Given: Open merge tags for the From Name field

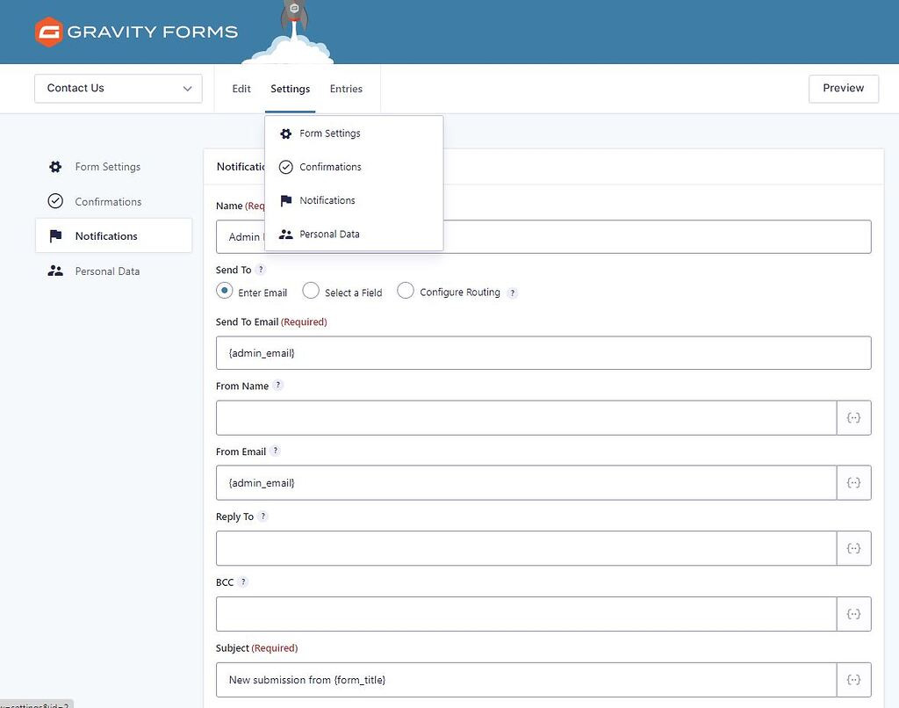Looking at the screenshot, I should 853,417.
